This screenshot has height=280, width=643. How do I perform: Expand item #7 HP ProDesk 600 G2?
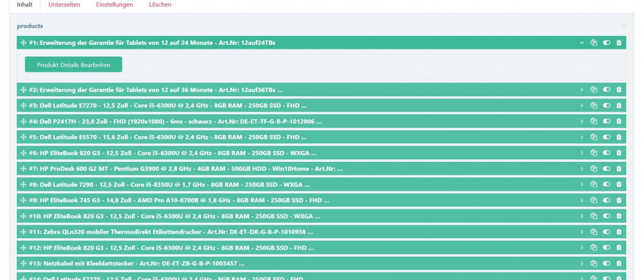581,169
